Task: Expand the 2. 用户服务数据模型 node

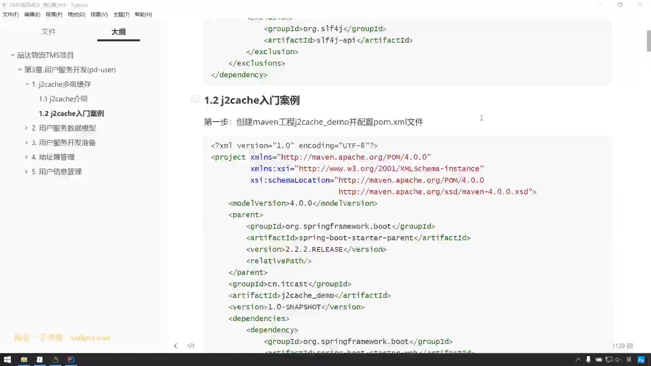Action: point(26,128)
